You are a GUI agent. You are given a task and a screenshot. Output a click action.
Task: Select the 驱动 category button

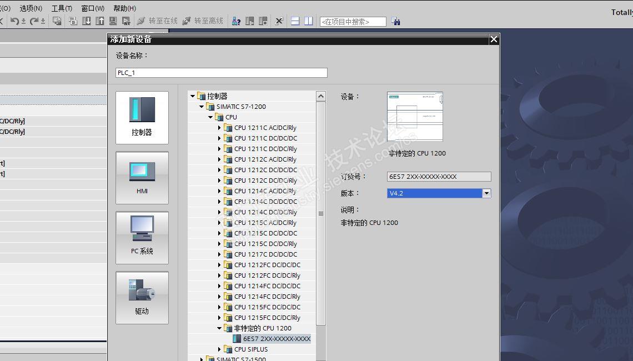point(142,298)
